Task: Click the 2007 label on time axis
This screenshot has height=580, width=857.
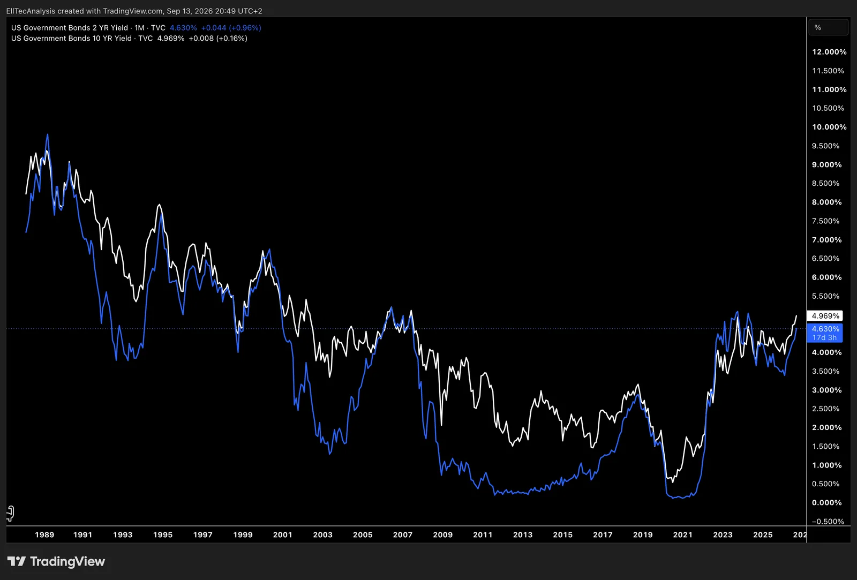Action: pos(403,534)
